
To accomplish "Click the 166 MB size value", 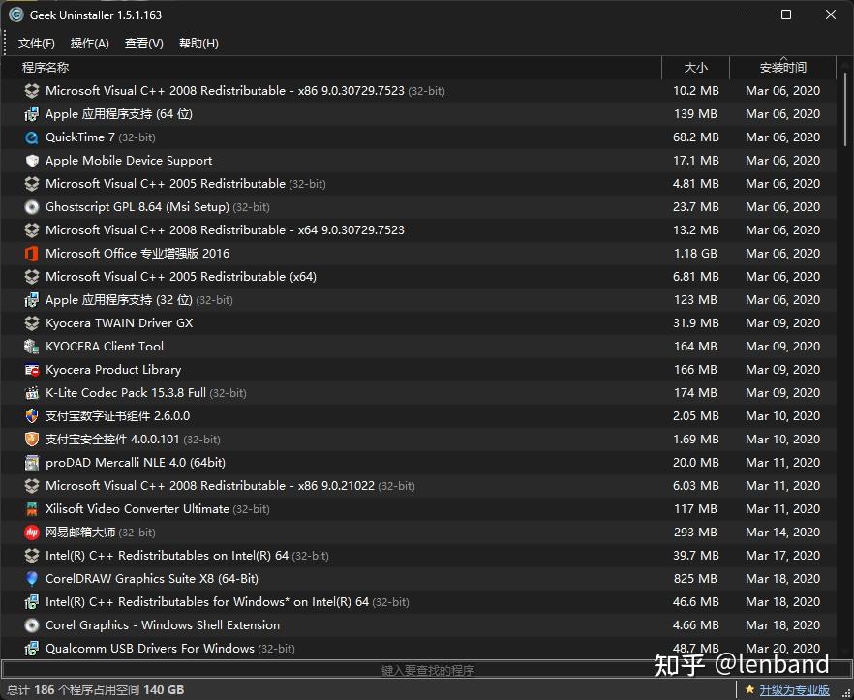I will (695, 370).
